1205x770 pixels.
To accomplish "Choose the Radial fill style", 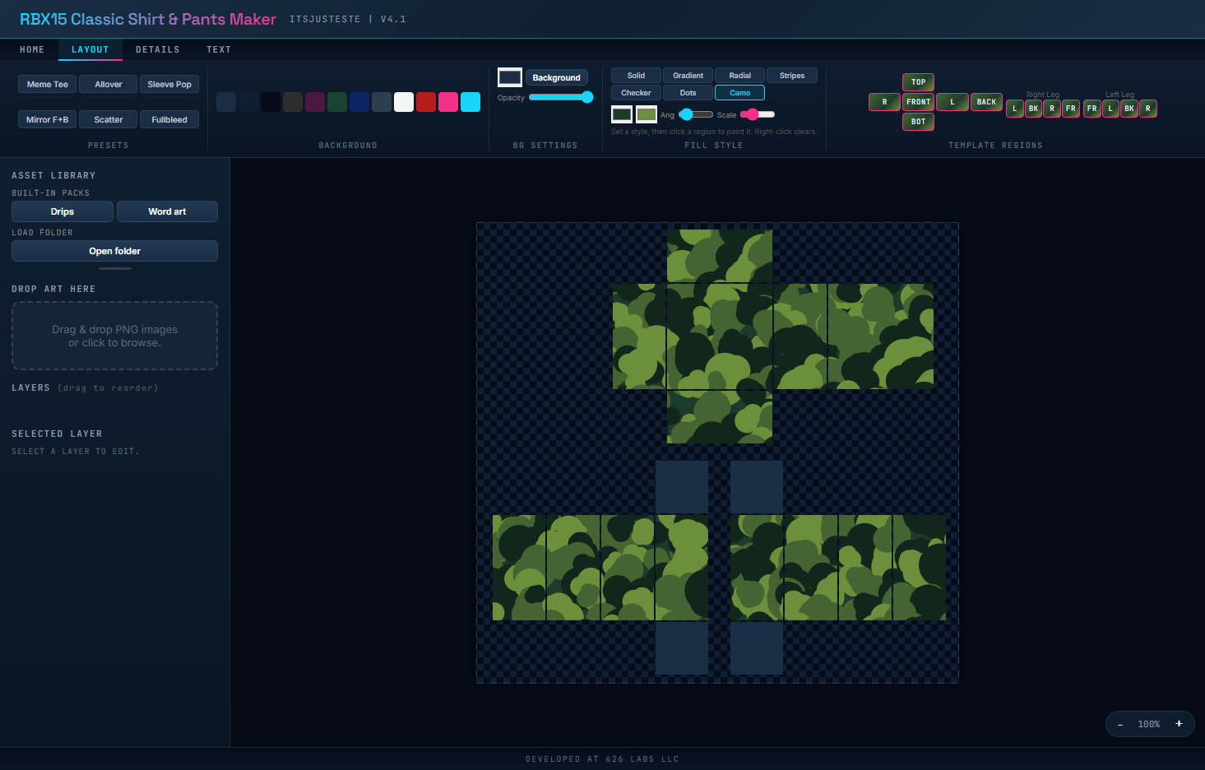I will [x=739, y=76].
